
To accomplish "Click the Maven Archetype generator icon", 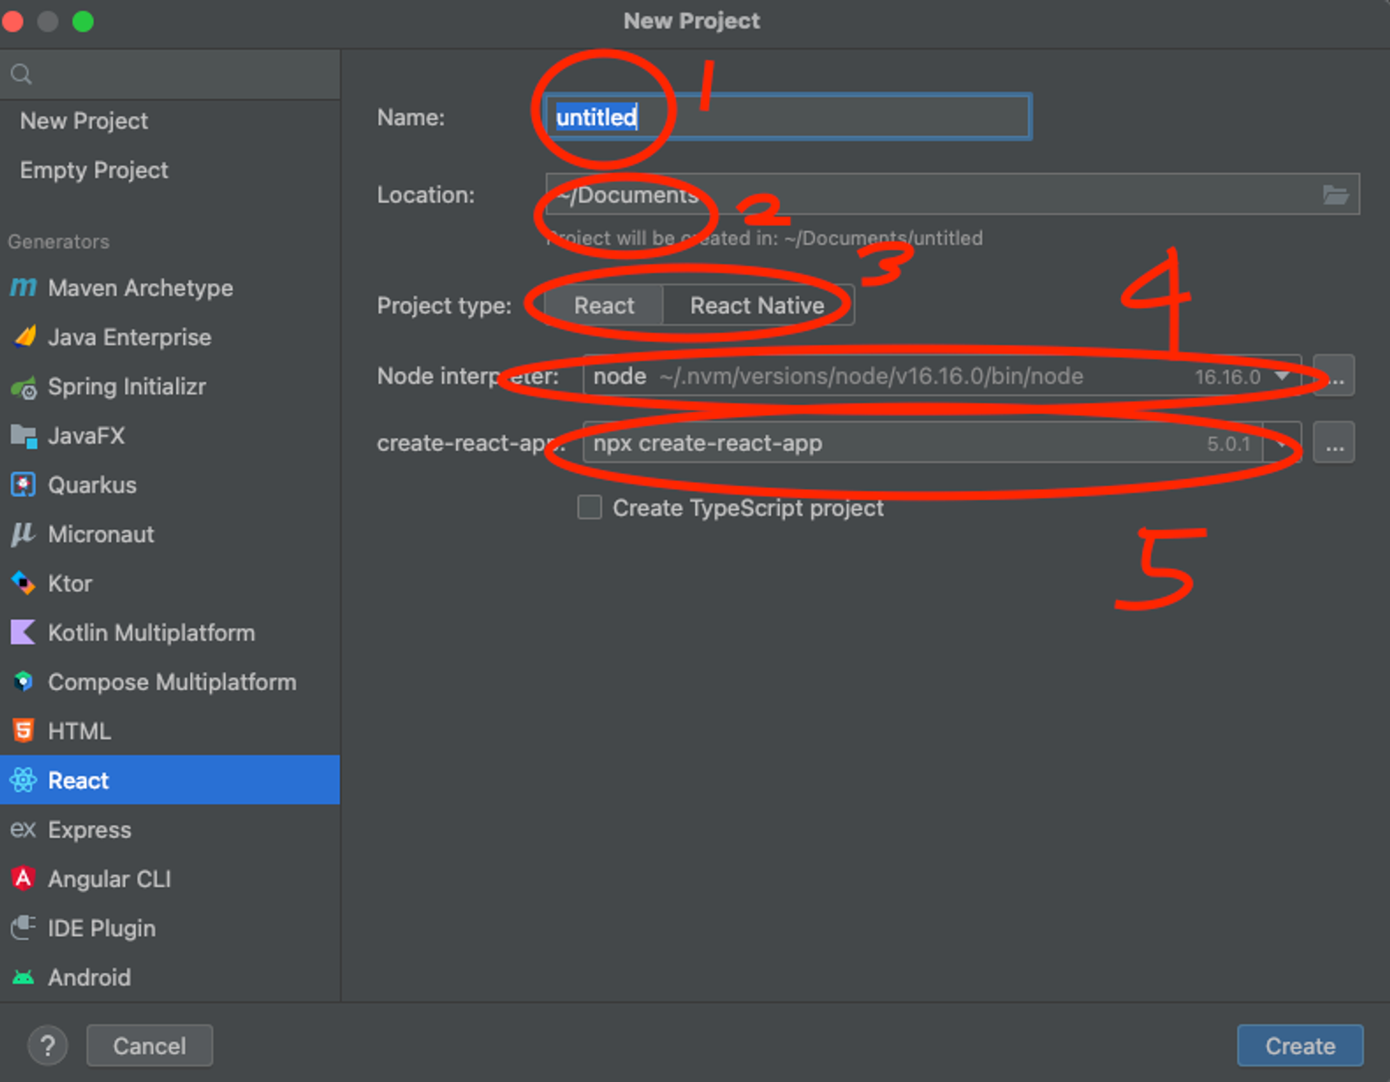I will point(23,287).
